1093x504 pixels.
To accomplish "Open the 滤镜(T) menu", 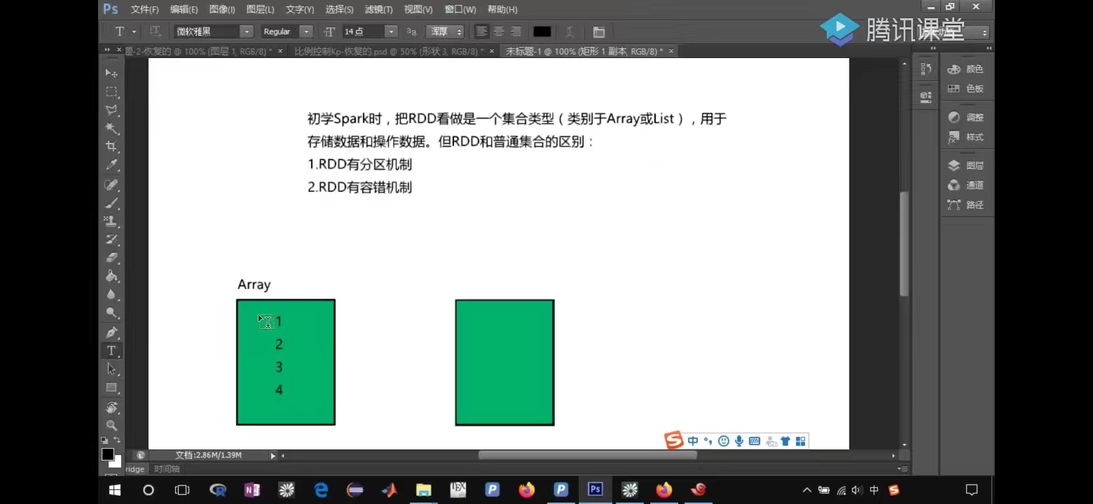I will [x=379, y=9].
